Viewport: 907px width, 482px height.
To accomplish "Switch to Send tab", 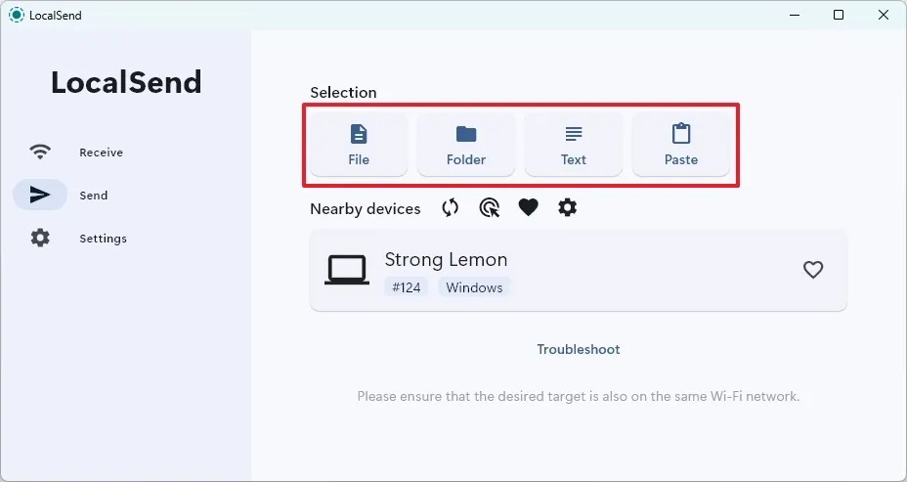I will coord(76,195).
